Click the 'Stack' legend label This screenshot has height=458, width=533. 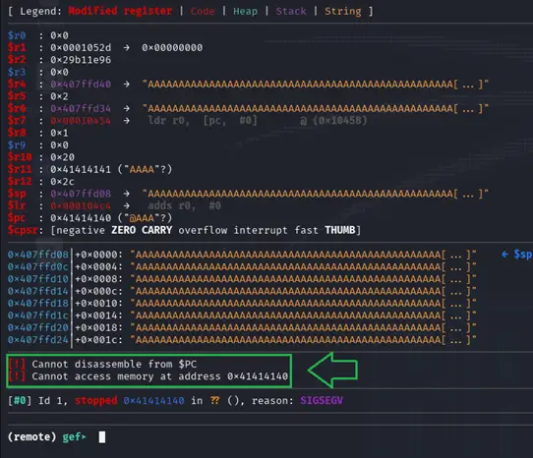point(291,11)
